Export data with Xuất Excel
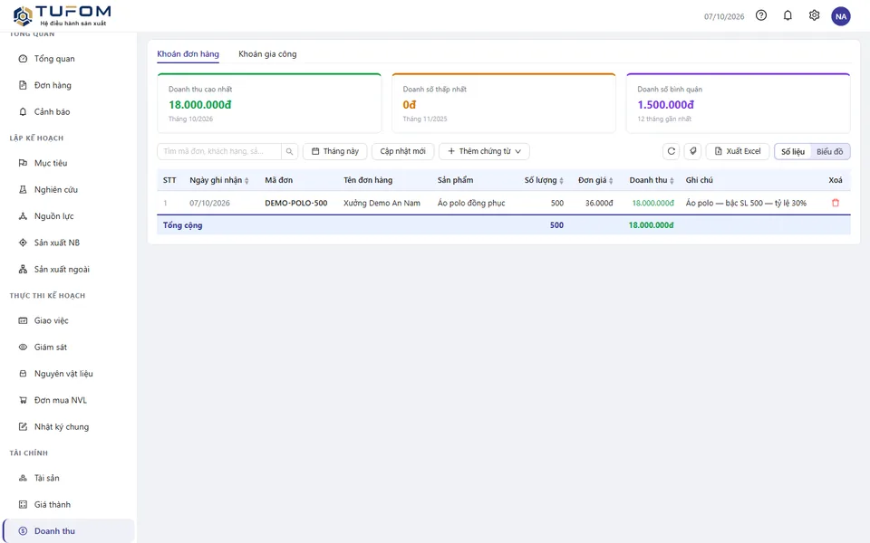Screen dimensions: 870x543 (x=738, y=151)
